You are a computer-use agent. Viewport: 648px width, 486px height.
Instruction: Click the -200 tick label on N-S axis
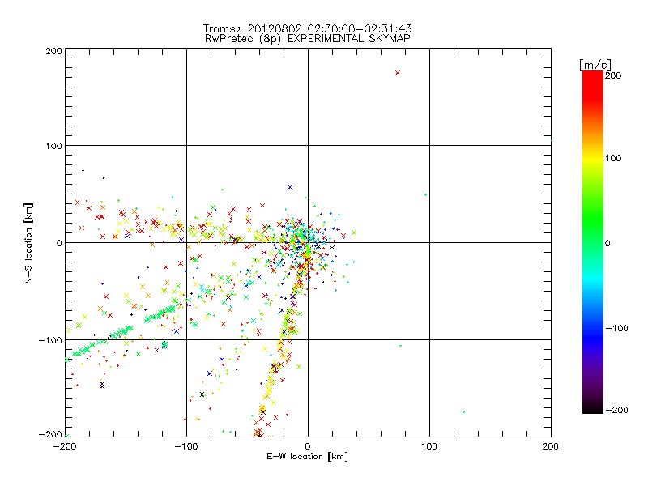coord(50,434)
